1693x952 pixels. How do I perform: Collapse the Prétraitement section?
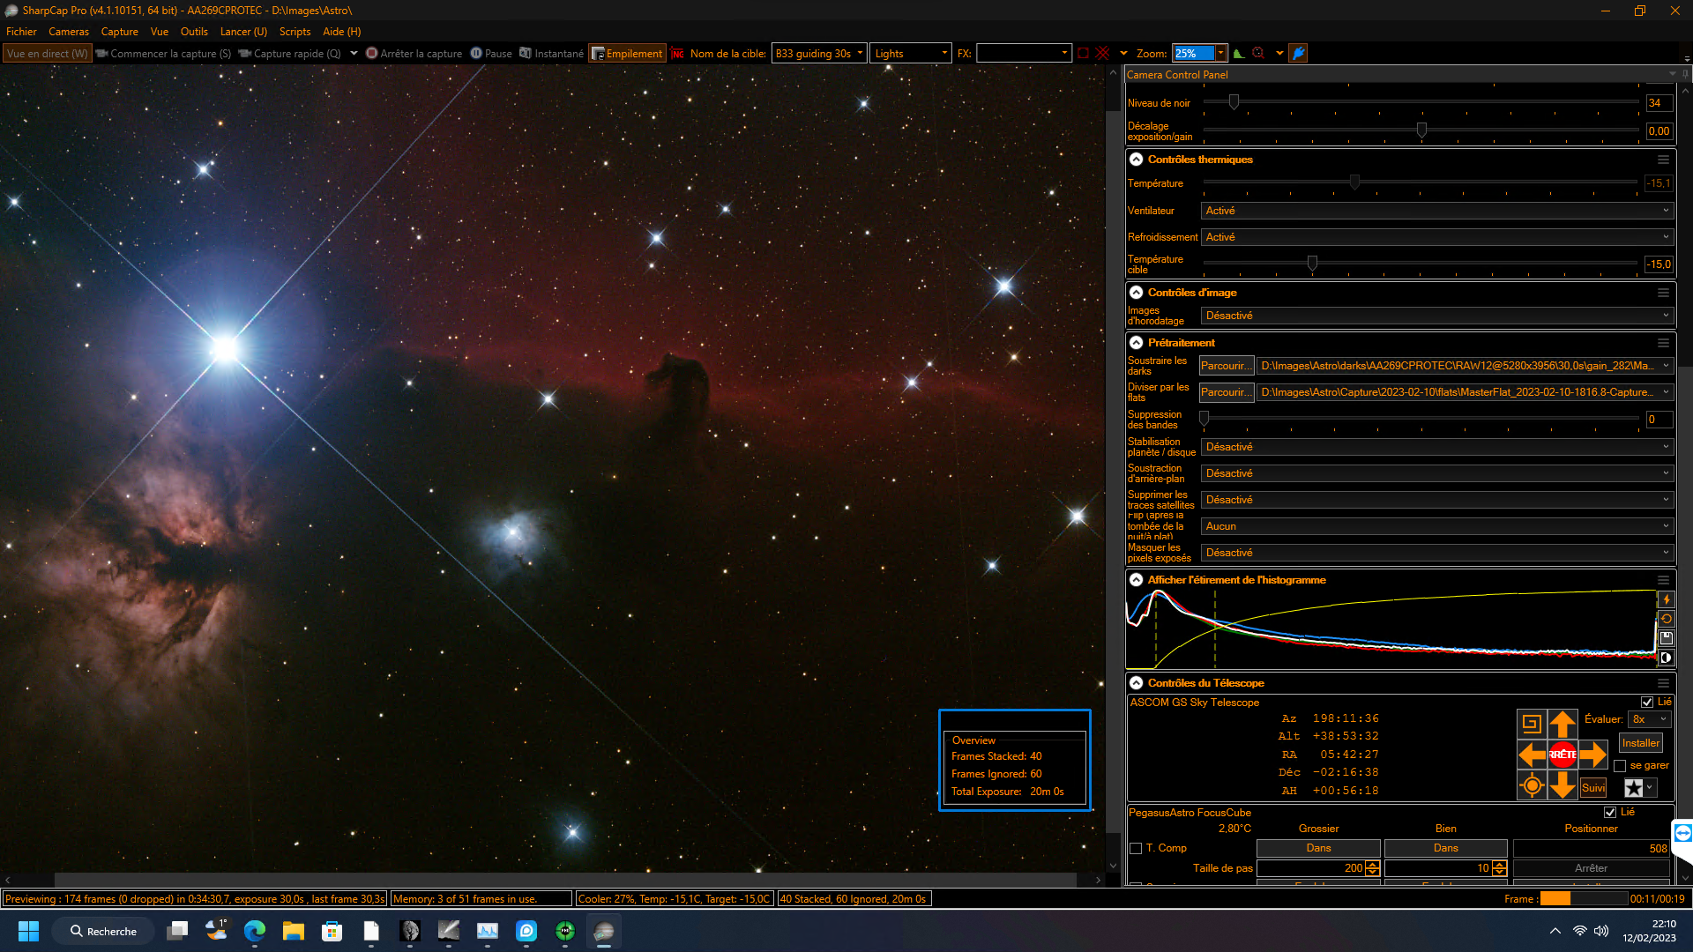point(1137,343)
